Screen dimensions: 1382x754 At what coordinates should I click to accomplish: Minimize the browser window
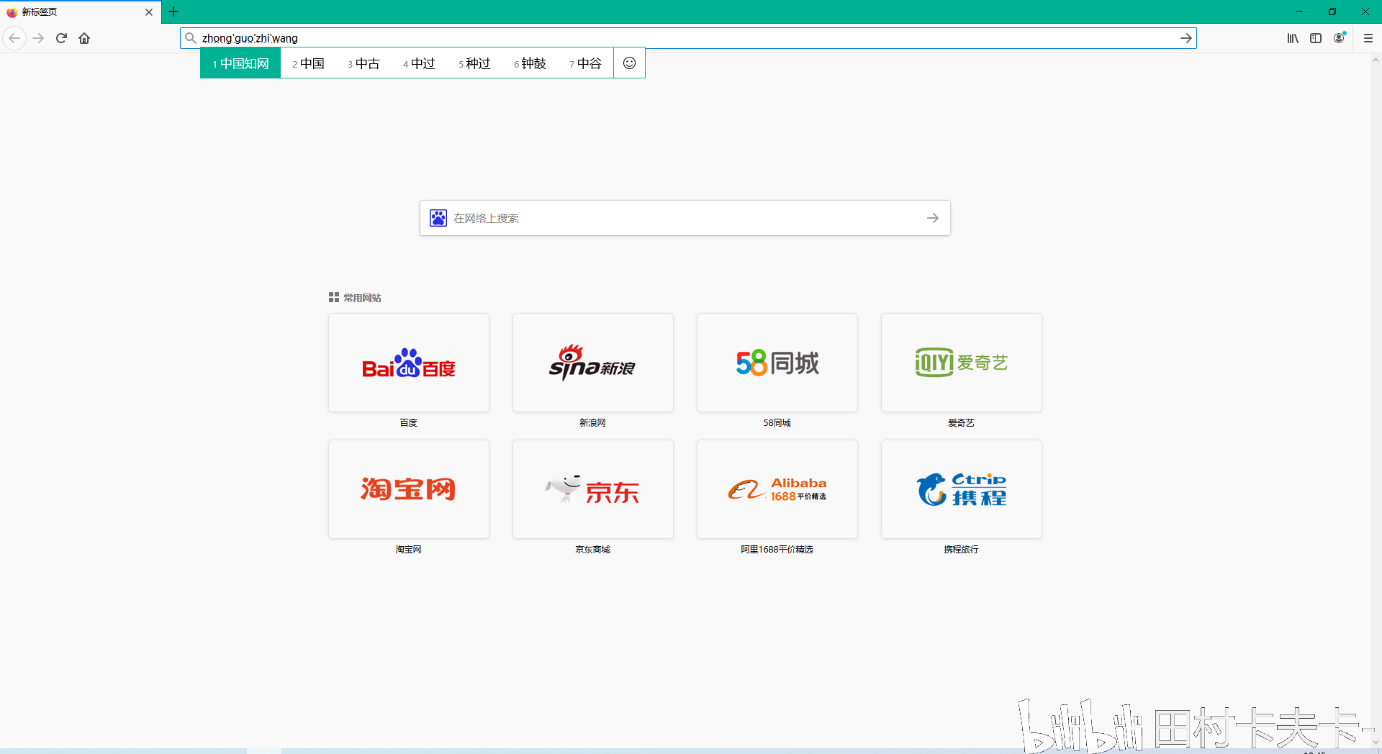pos(1299,12)
